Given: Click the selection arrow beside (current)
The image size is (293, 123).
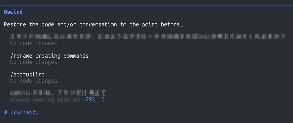Looking at the screenshot, I should tap(6, 112).
